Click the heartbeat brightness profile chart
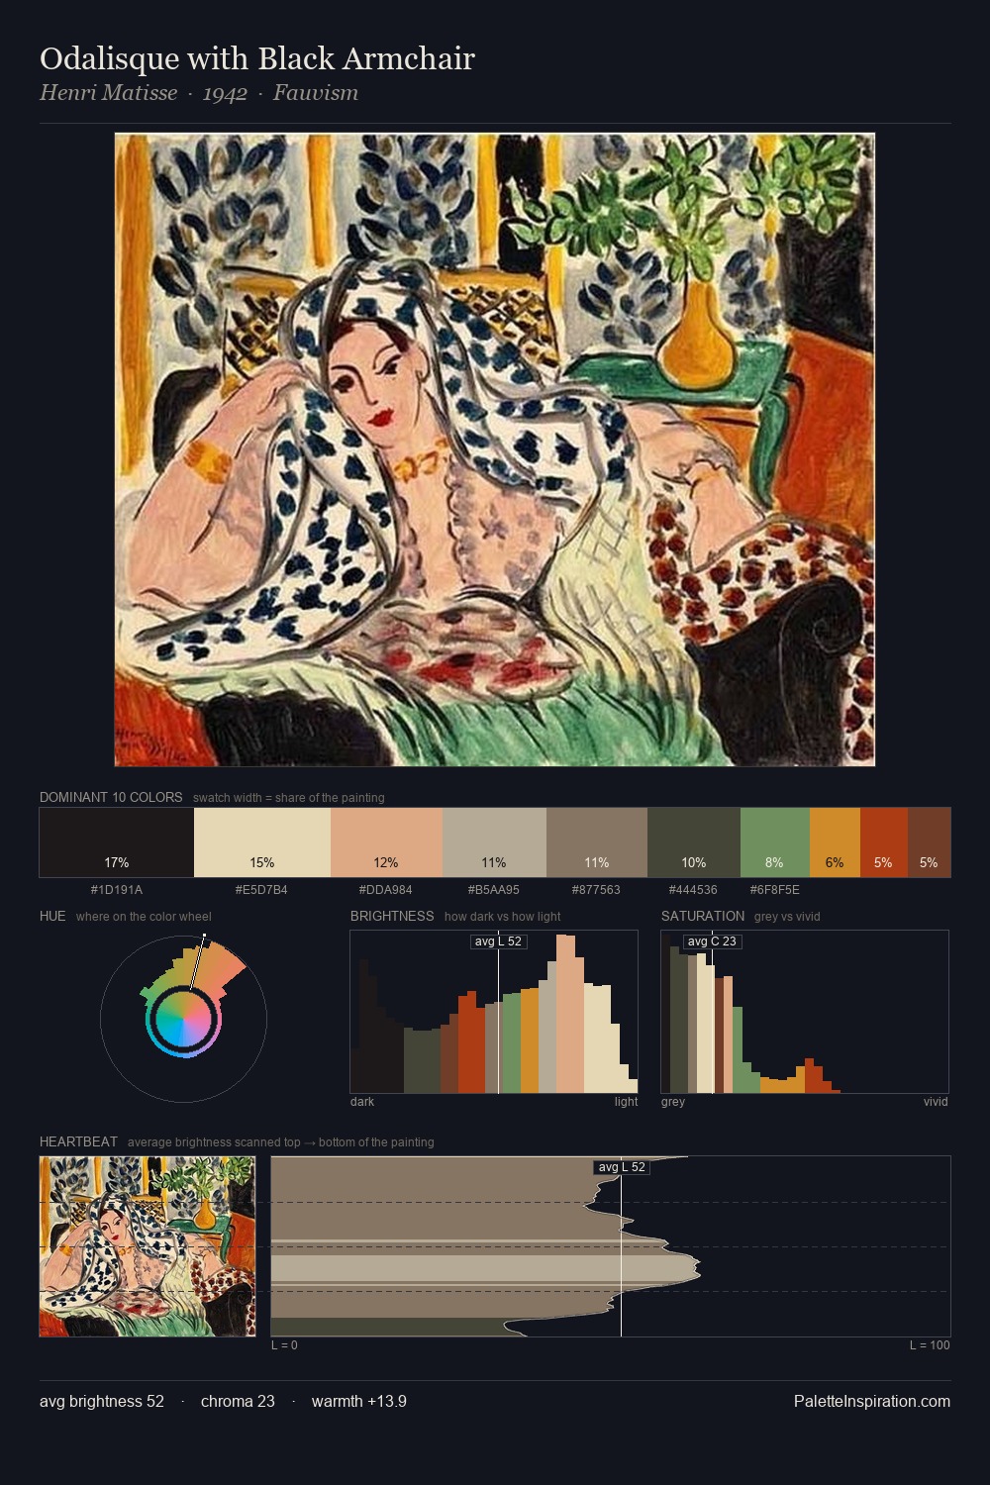Viewport: 990px width, 1485px height. [x=611, y=1246]
